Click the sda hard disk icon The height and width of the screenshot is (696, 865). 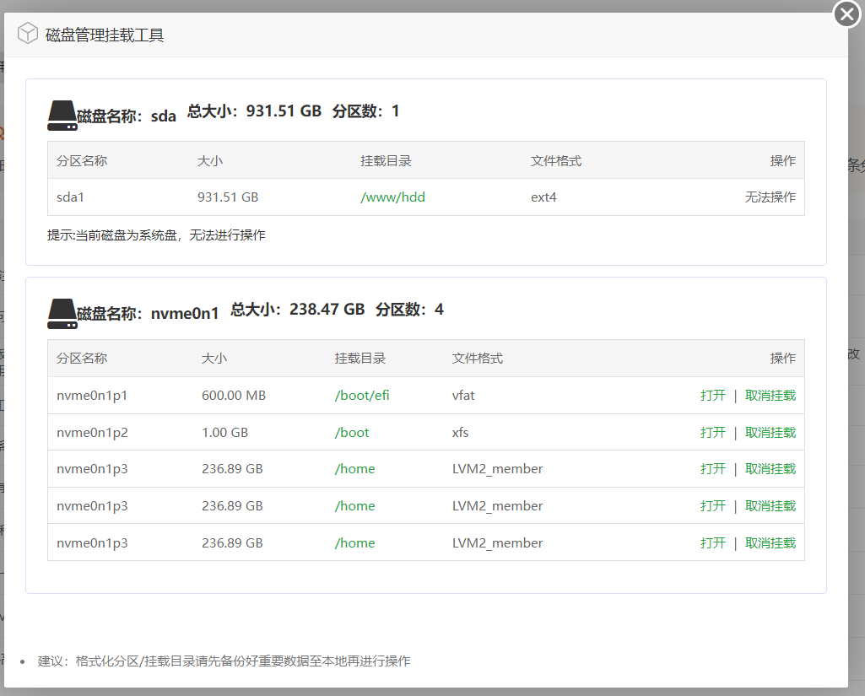pos(62,116)
